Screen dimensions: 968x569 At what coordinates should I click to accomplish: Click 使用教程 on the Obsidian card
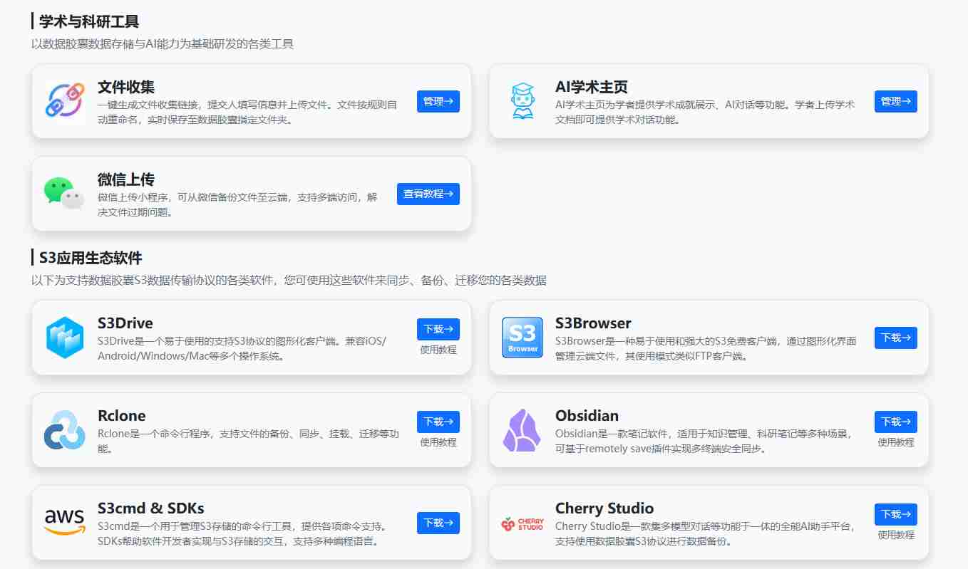pyautogui.click(x=895, y=442)
